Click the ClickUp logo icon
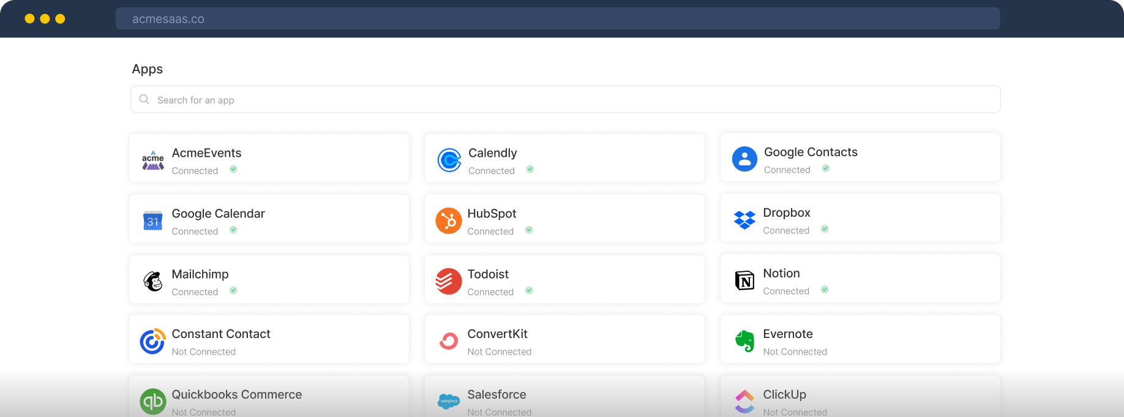1124x417 pixels. 744,401
